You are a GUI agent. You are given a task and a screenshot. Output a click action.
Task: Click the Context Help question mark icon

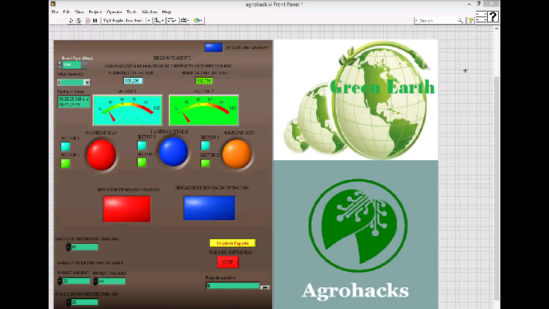[471, 21]
